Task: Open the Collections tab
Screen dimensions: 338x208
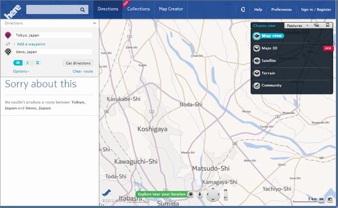Action: 139,9
